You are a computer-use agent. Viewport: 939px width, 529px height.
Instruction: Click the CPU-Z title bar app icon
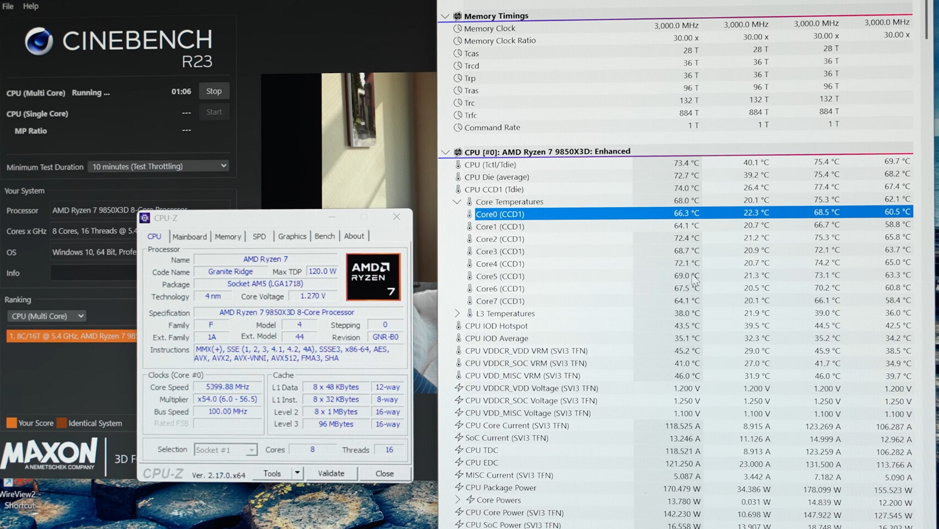145,218
